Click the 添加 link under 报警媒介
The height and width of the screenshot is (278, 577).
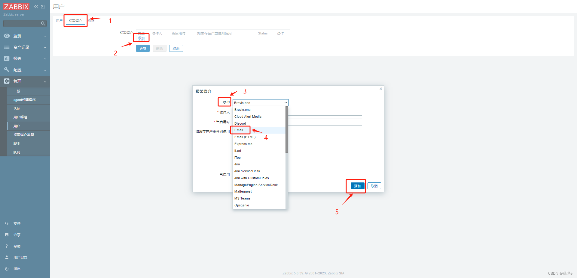(x=141, y=38)
